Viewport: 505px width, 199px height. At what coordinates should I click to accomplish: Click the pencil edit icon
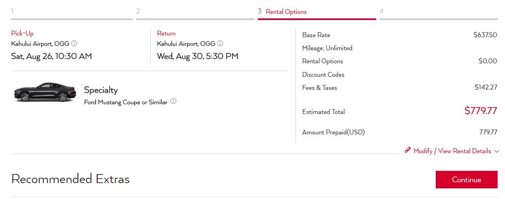[407, 150]
